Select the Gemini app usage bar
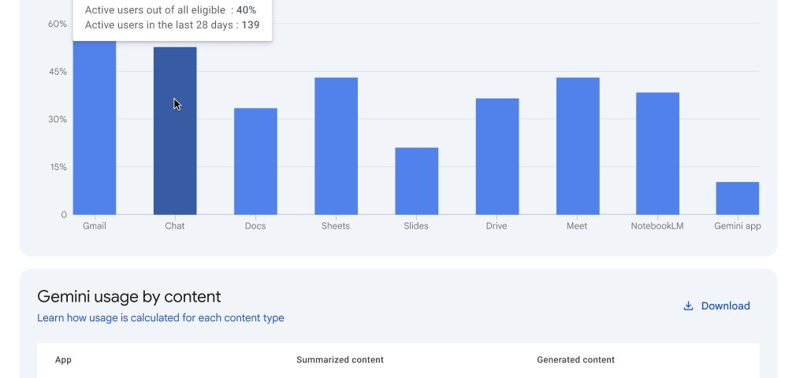Screen dimensions: 796x378 pos(738,198)
